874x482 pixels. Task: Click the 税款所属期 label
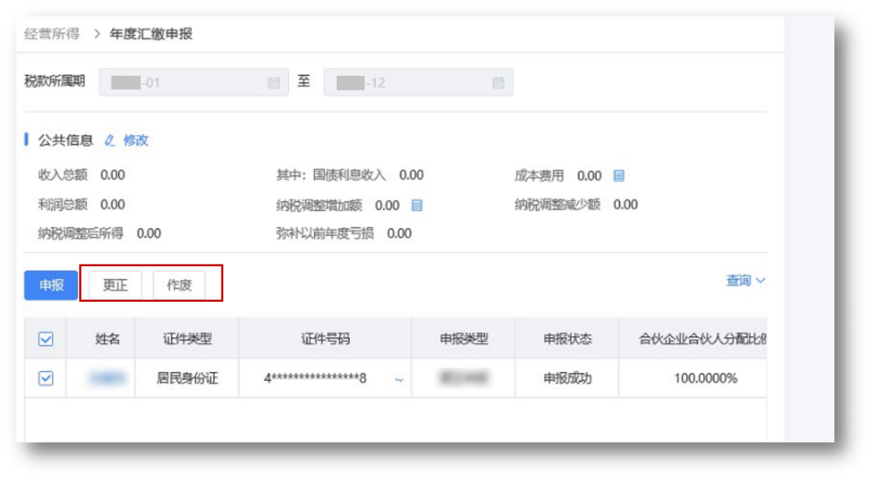pyautogui.click(x=55, y=82)
